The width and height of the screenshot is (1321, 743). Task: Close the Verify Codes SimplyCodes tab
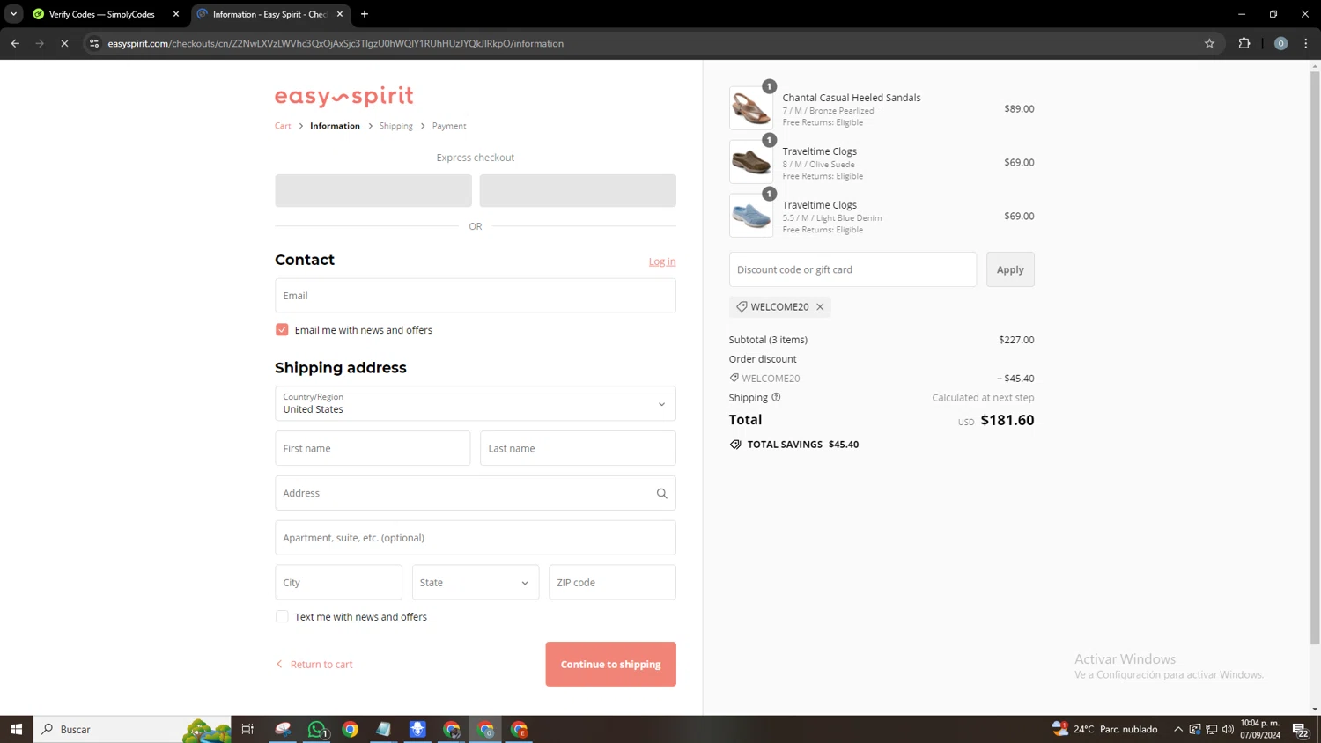tap(176, 14)
